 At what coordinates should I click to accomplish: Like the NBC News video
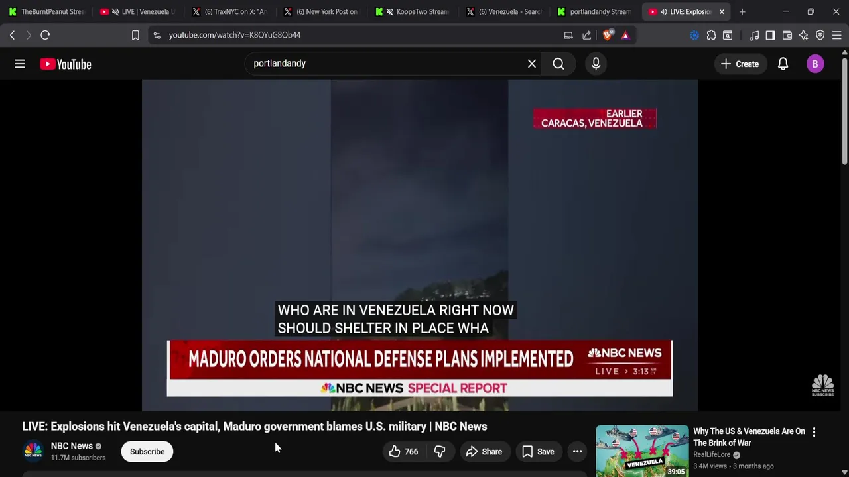click(x=403, y=452)
